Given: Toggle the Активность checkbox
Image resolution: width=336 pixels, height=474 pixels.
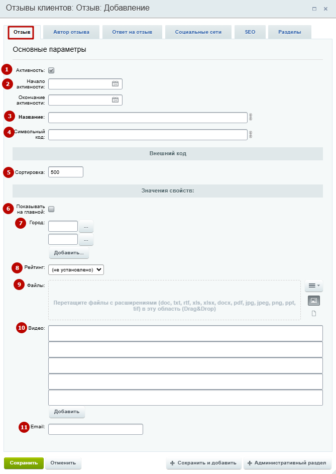Looking at the screenshot, I should coord(51,70).
